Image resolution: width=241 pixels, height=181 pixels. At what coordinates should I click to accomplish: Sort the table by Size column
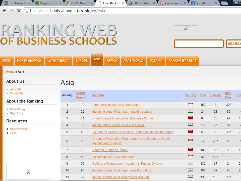[x=203, y=95]
